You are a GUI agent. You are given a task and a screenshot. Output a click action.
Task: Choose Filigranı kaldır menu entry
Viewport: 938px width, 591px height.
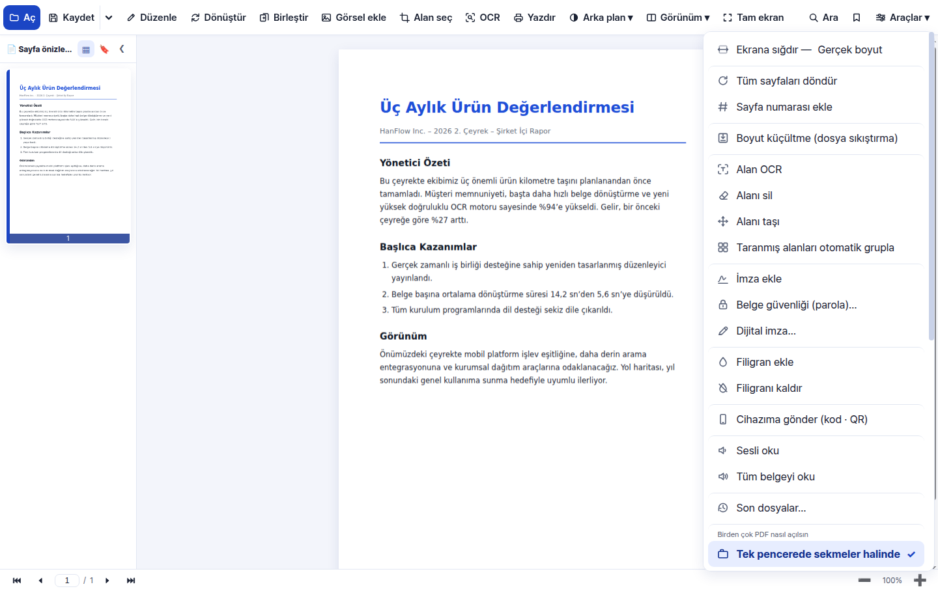point(816,388)
